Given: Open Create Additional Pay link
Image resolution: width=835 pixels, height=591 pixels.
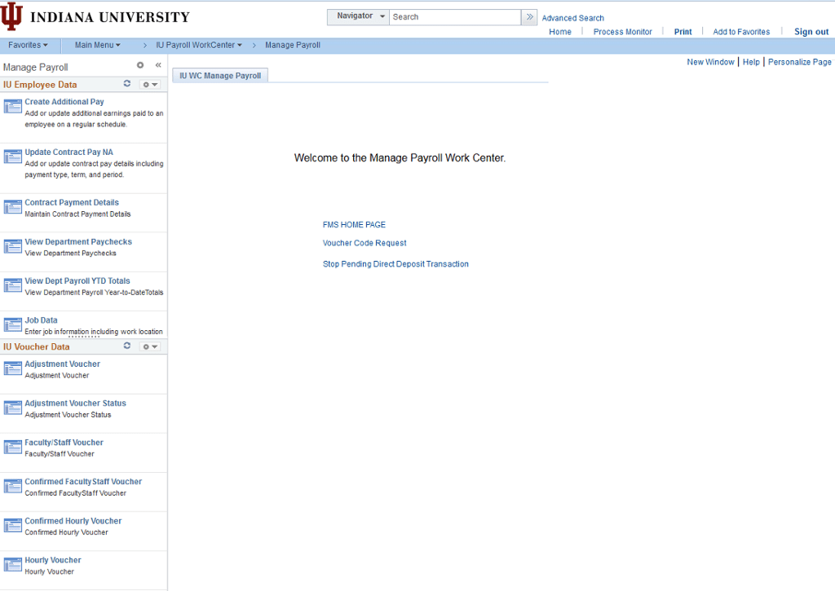Looking at the screenshot, I should click(x=64, y=102).
